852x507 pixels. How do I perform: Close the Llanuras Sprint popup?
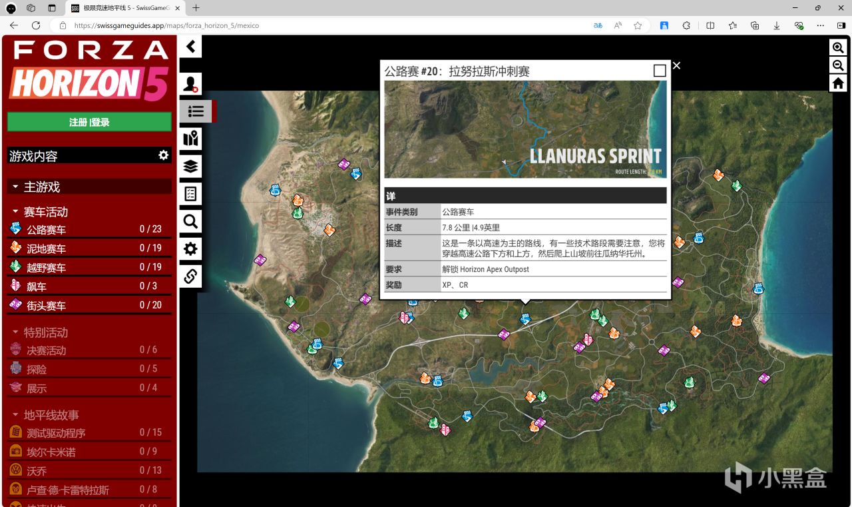[x=677, y=65]
